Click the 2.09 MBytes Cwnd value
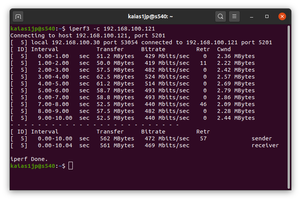This screenshot has width=301, height=201. [236, 104]
